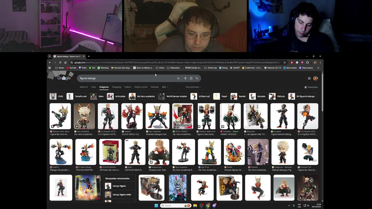Switch to the Modo IA tab
372x209 pixels.
pos(84,87)
